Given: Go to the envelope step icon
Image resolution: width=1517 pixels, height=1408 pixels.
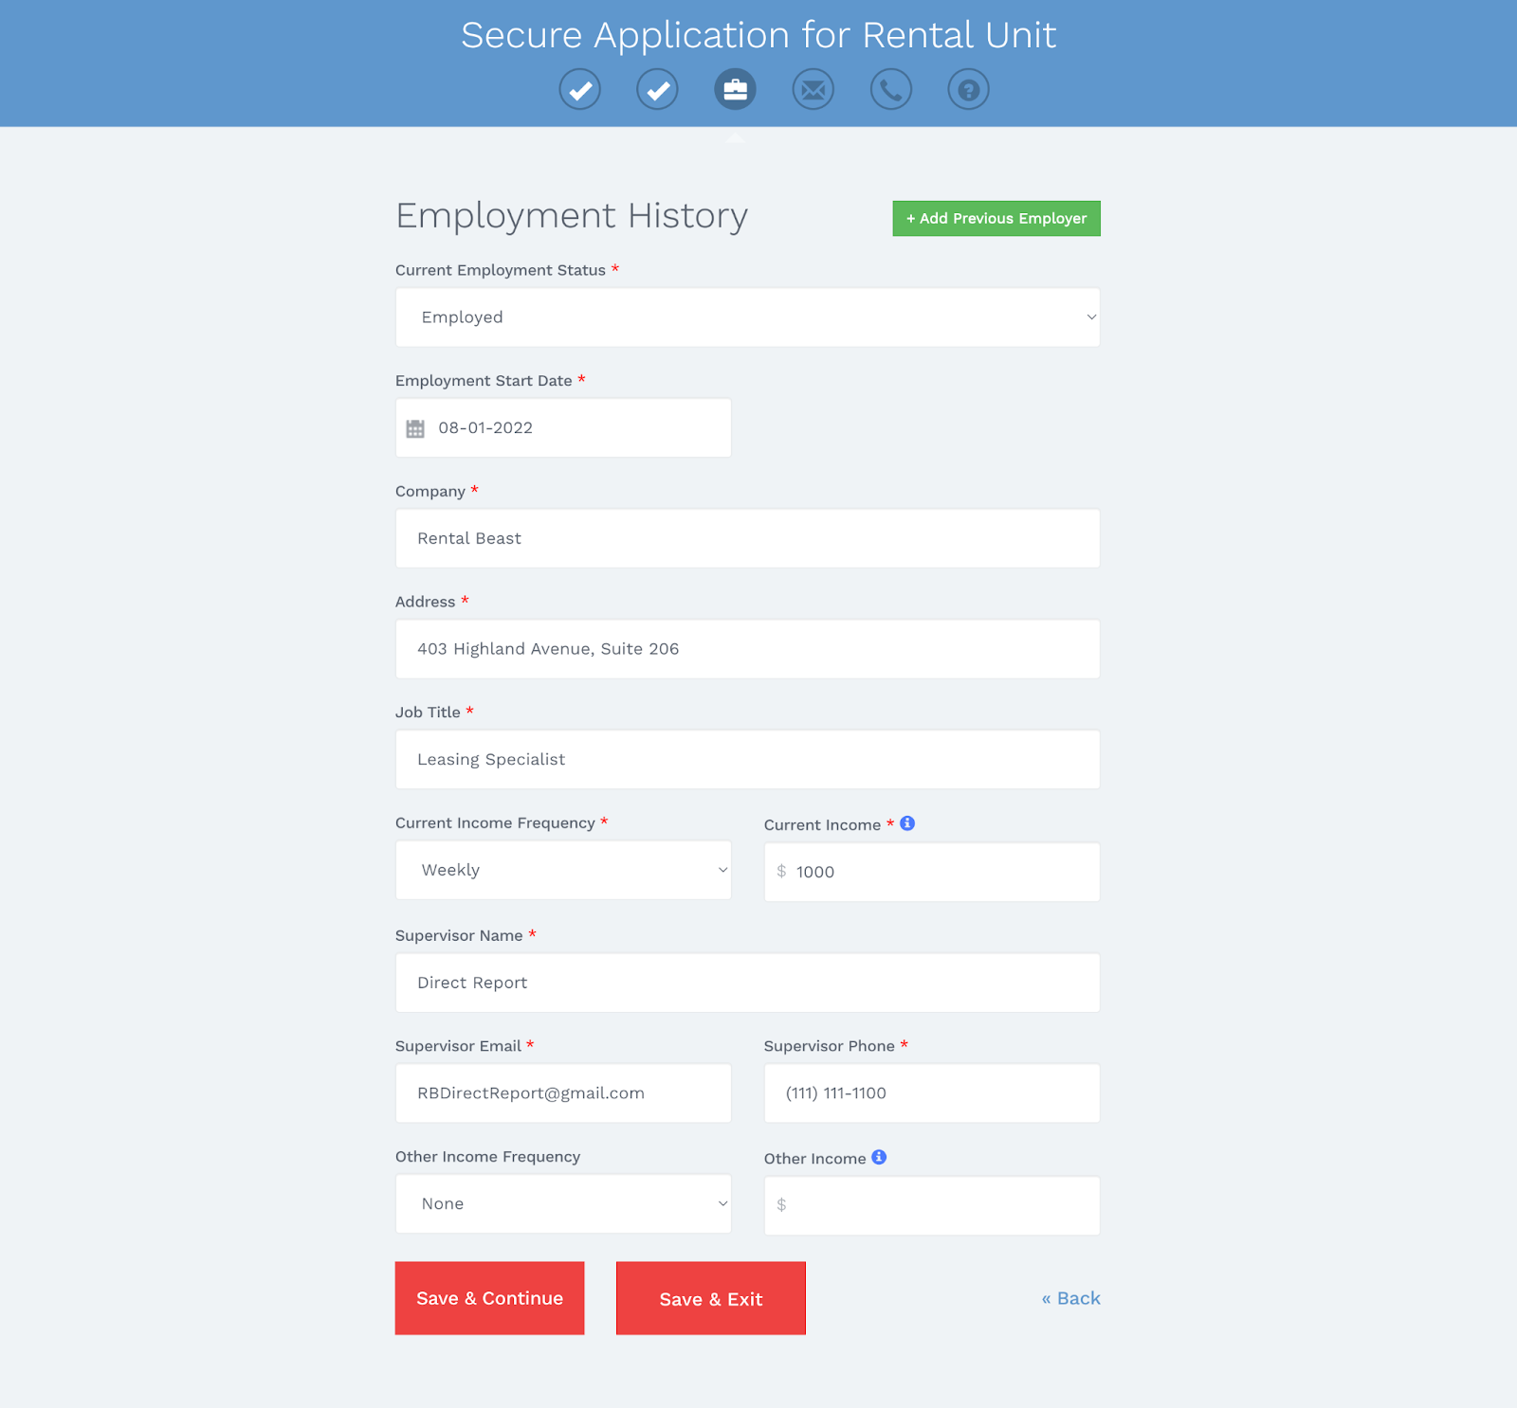Looking at the screenshot, I should pos(813,90).
